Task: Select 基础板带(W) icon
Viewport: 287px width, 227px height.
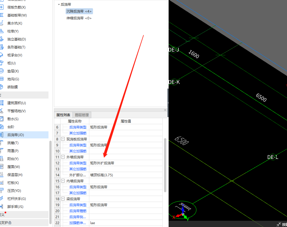Action: [x=1, y=15]
